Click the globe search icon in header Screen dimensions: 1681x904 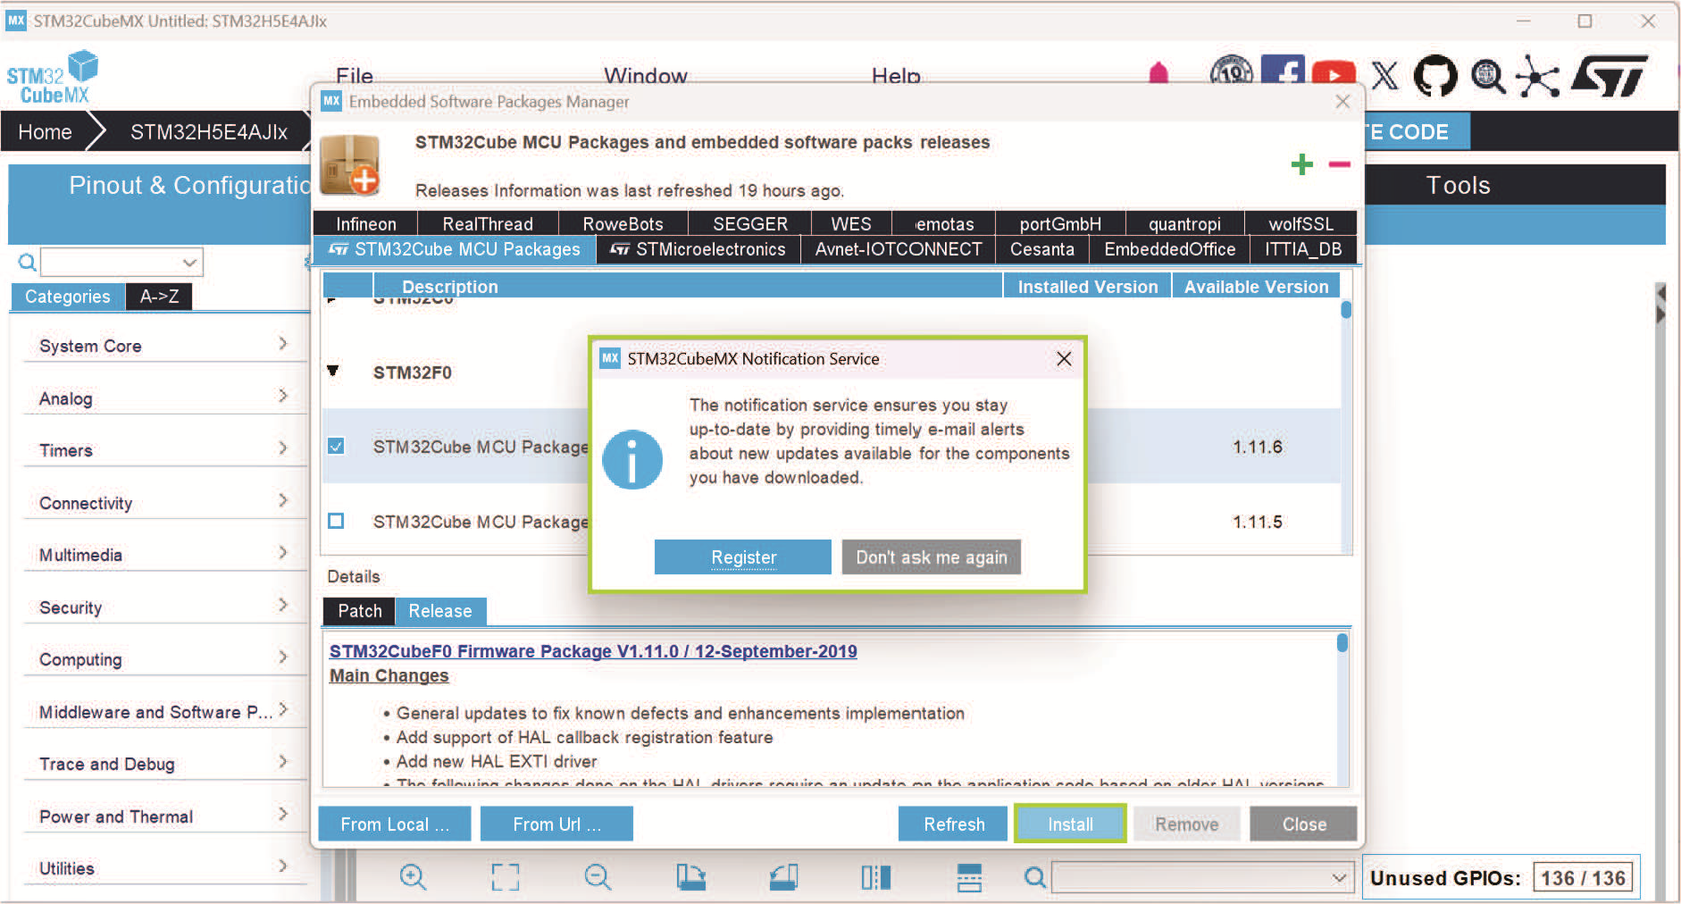1488,76
